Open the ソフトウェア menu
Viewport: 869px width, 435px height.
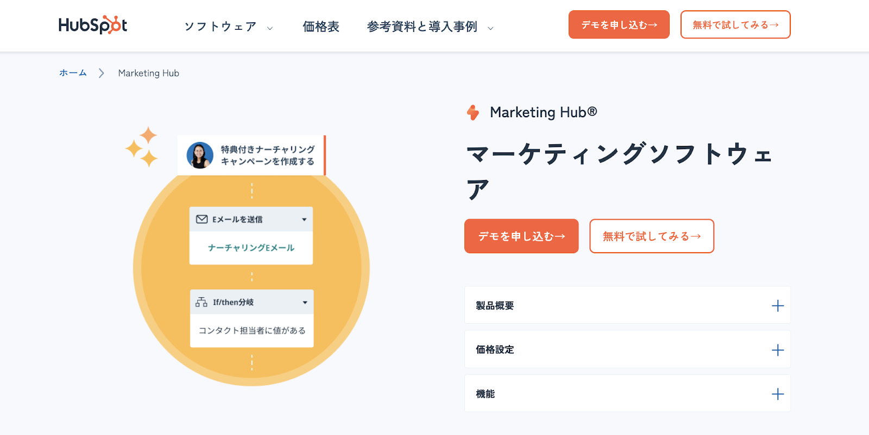pos(220,27)
